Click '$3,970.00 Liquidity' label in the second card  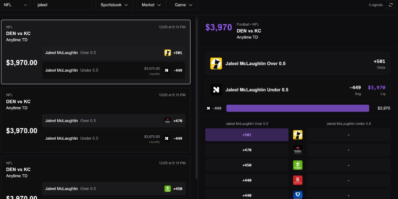[152, 139]
